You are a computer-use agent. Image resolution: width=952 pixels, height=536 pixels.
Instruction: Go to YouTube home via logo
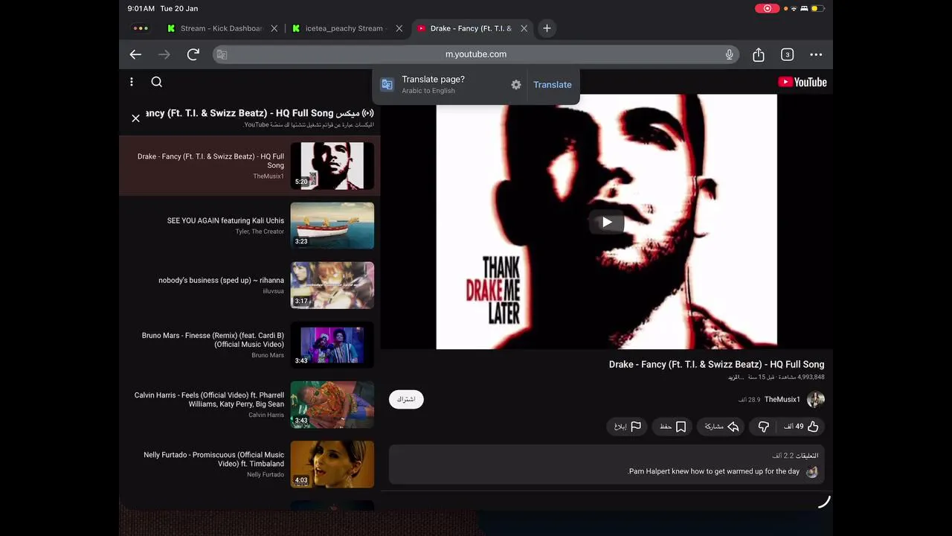click(802, 82)
